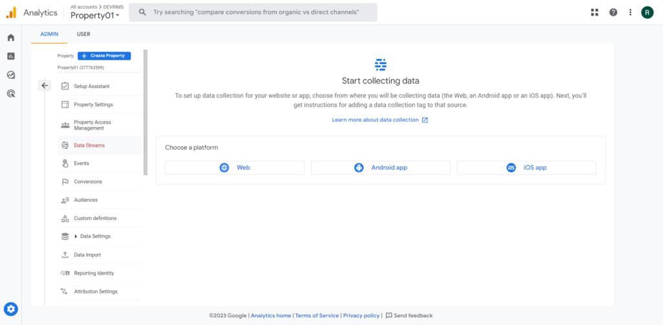Click in the Analytics search field
663x325 pixels.
(x=253, y=12)
